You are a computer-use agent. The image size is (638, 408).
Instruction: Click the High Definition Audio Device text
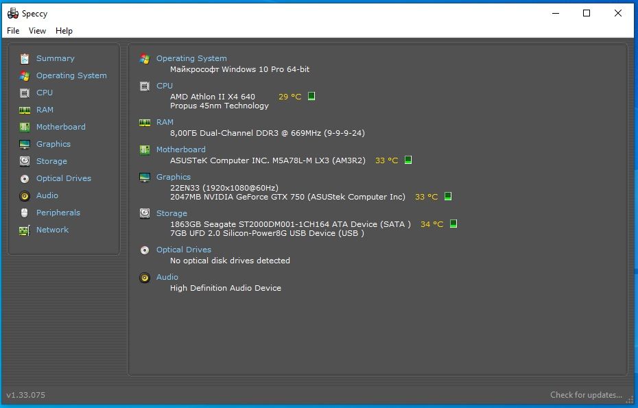pos(226,287)
